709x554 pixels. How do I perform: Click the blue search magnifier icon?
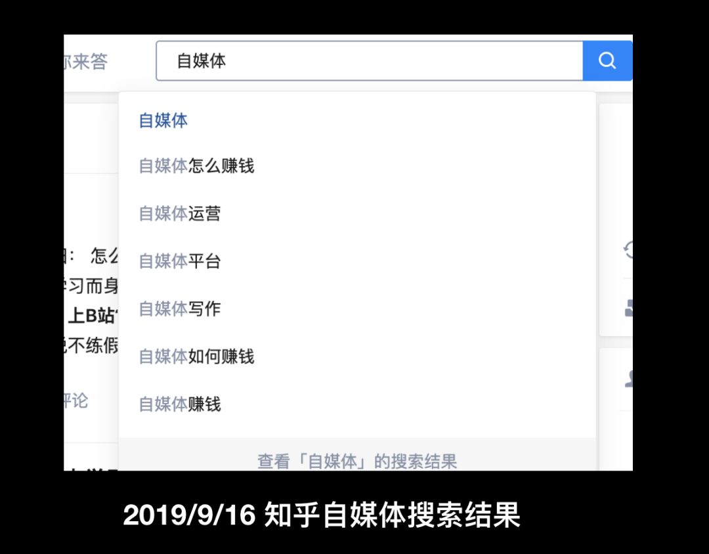(606, 60)
